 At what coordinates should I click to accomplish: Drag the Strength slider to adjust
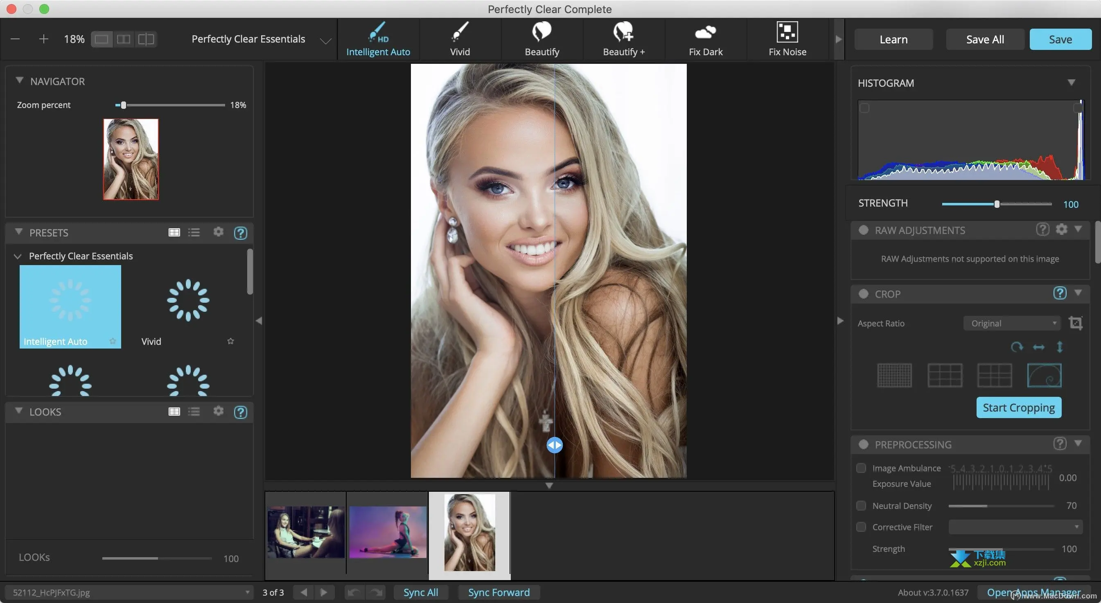coord(995,203)
